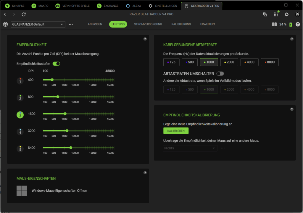
Task: Open settings via the top-right gear icon
Action: (286, 14)
